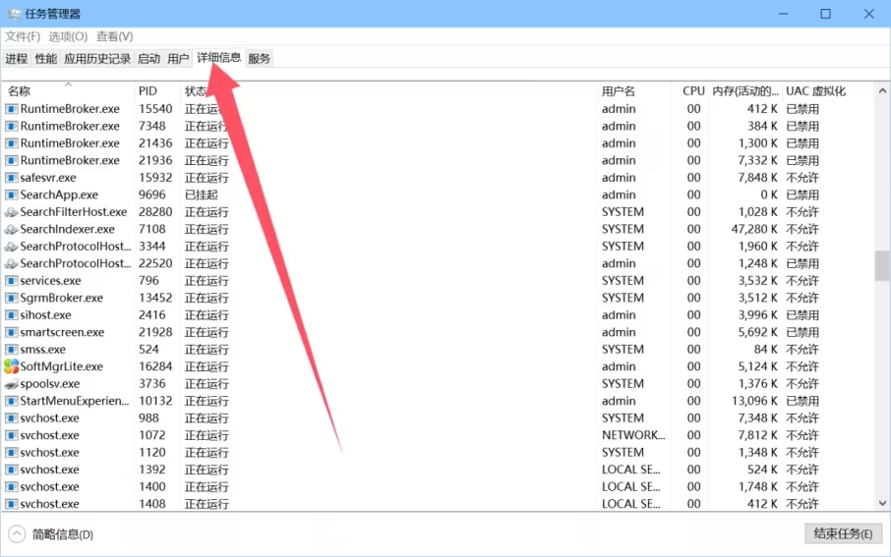
Task: Collapse to 简略信息 fewer details view
Action: (x=50, y=534)
